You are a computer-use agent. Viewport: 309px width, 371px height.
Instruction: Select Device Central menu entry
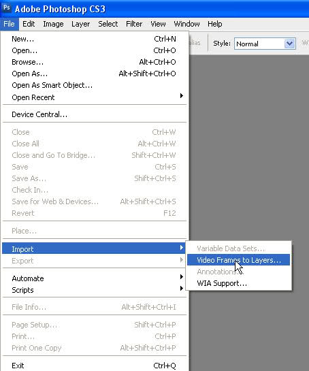tap(94, 114)
